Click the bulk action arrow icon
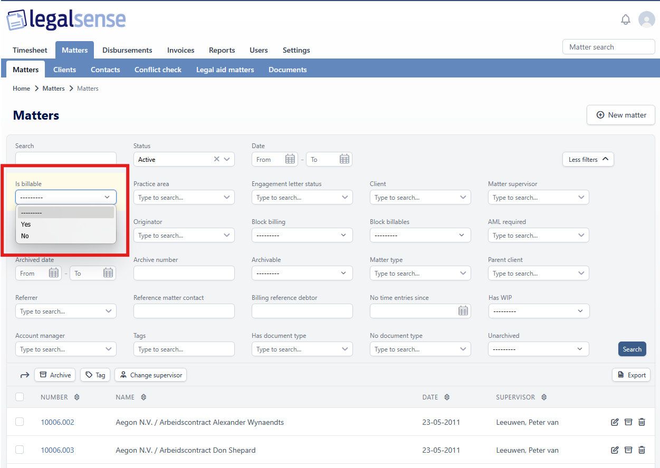 tap(24, 375)
